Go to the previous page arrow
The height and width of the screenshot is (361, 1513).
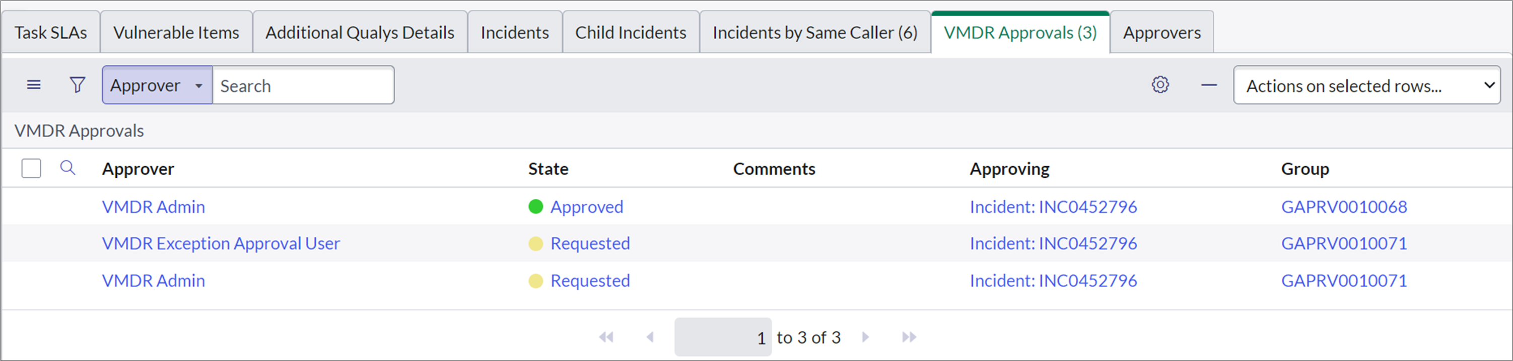pyautogui.click(x=650, y=337)
